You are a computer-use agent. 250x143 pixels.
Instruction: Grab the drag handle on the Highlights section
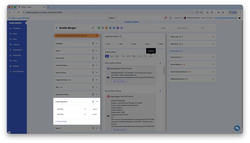coord(93,43)
